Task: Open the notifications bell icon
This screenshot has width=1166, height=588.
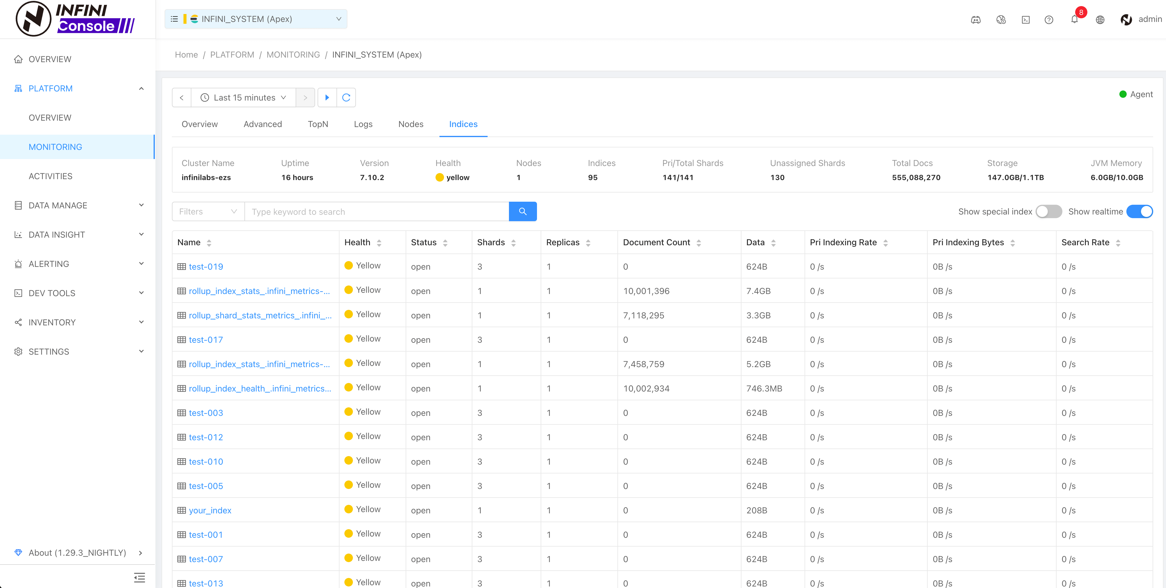Action: 1074,19
